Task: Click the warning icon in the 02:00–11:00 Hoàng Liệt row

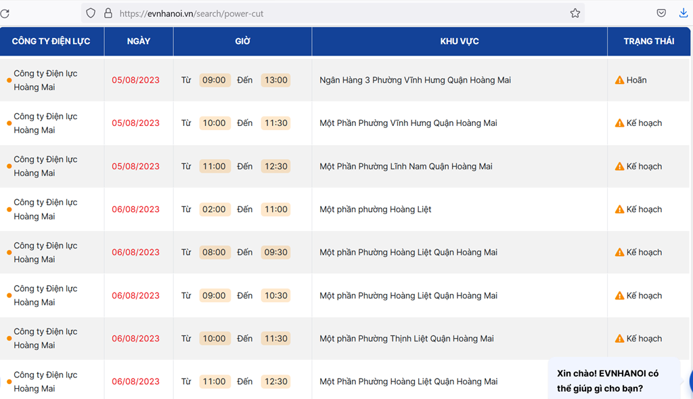Action: click(x=620, y=209)
